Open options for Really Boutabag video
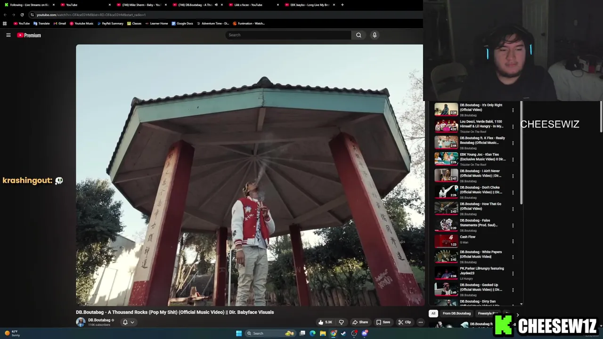Screen dimensions: 603x339 pyautogui.click(x=513, y=143)
